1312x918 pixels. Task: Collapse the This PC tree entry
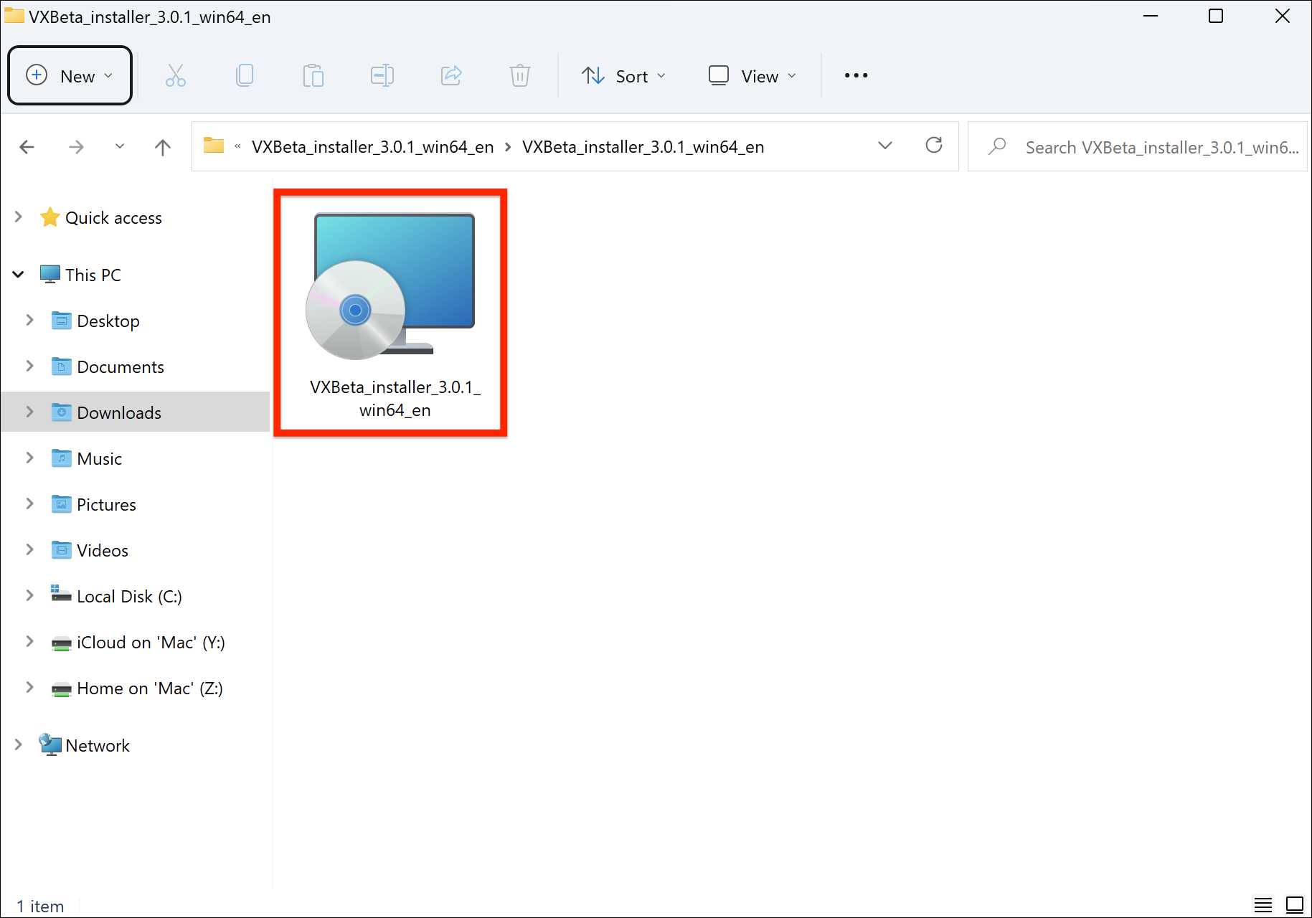[18, 274]
